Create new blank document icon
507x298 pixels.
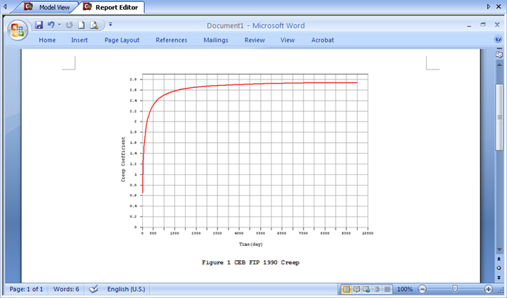tap(82, 25)
